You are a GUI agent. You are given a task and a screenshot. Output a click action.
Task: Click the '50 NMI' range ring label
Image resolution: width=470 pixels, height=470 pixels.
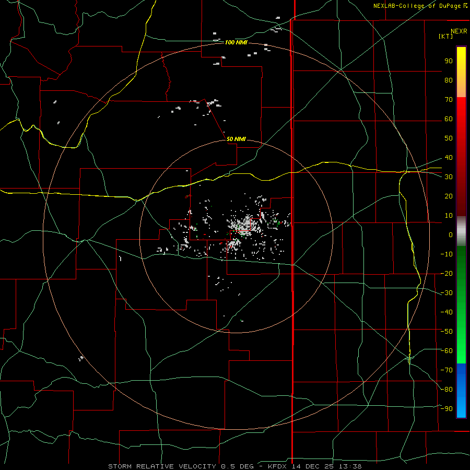(x=236, y=139)
